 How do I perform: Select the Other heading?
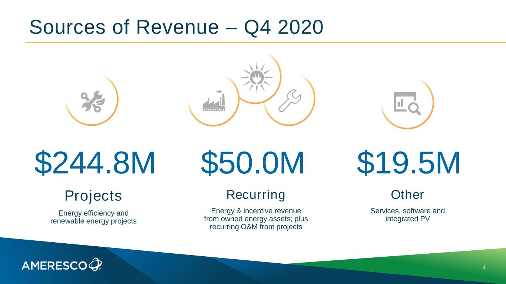tap(407, 195)
